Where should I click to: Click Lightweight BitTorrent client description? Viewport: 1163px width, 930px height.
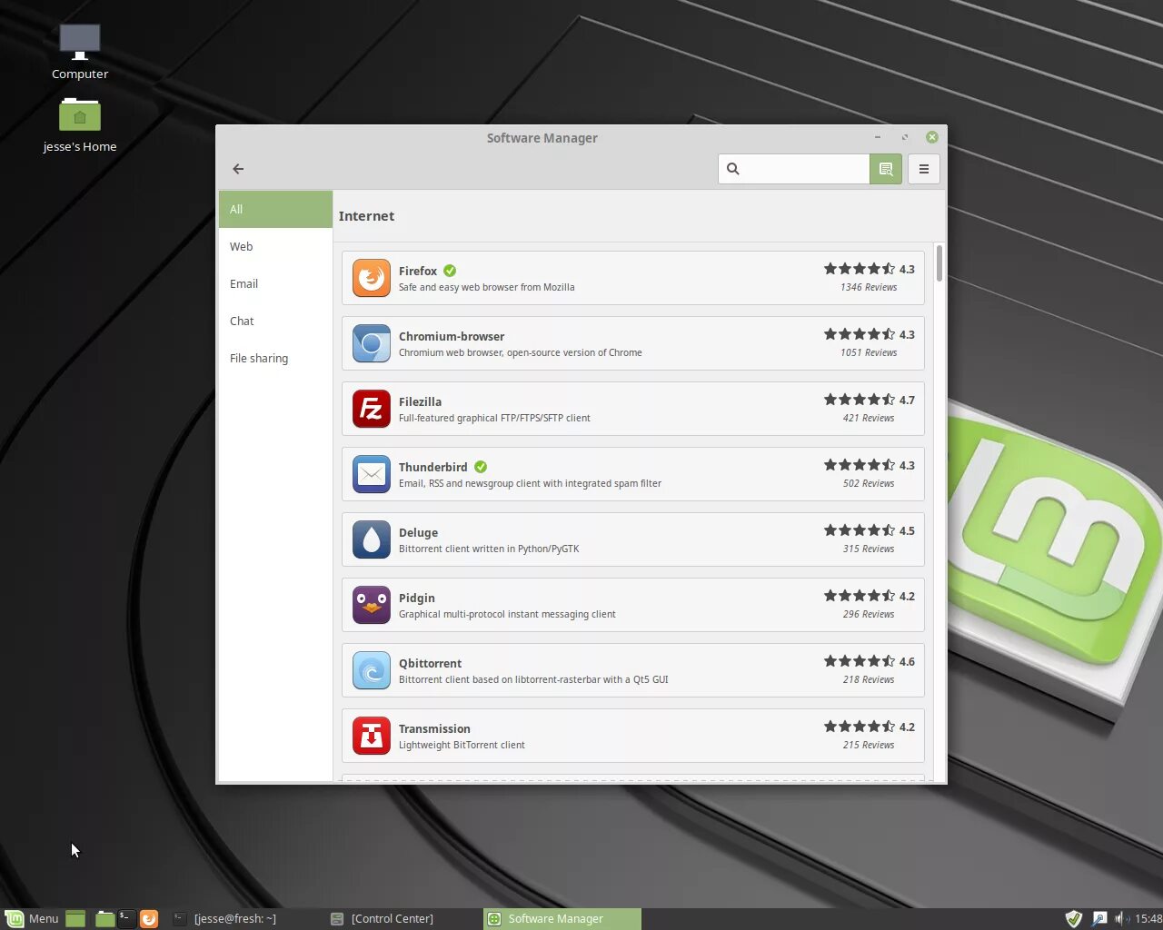tap(462, 745)
